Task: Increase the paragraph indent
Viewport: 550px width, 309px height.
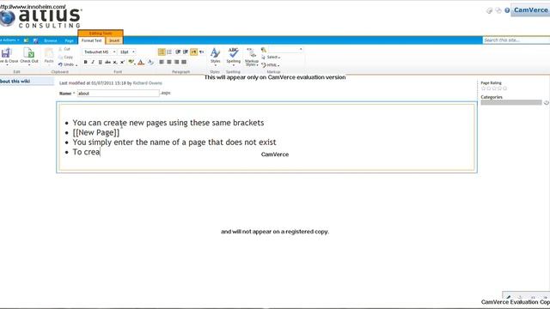Action: (186, 51)
